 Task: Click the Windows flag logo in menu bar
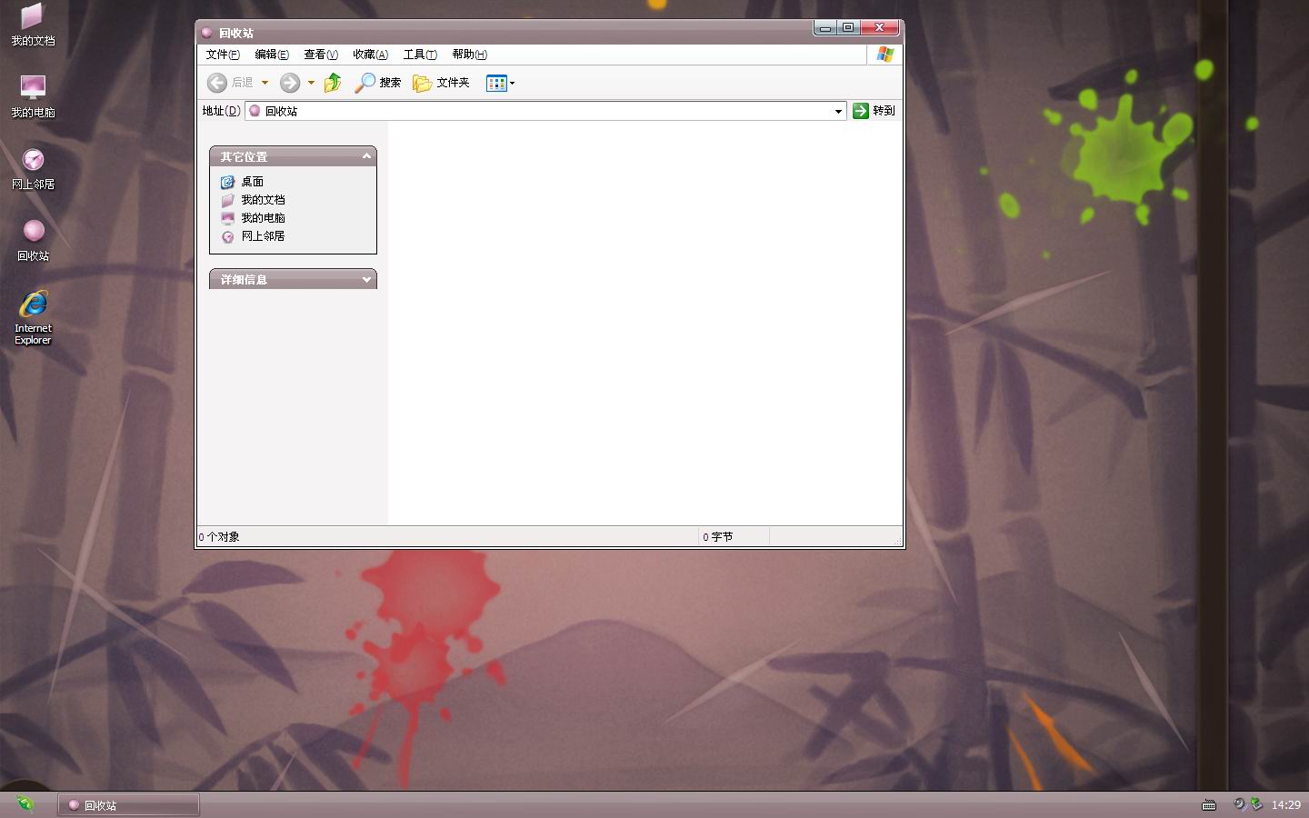tap(884, 55)
